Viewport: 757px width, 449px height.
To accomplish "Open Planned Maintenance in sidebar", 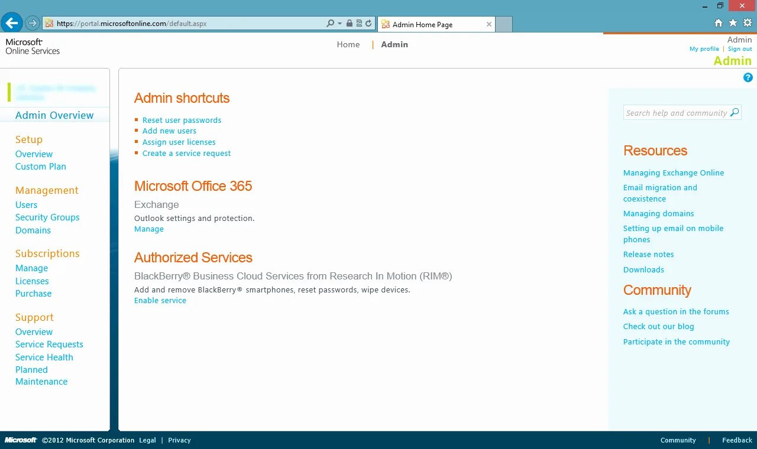I will (41, 376).
